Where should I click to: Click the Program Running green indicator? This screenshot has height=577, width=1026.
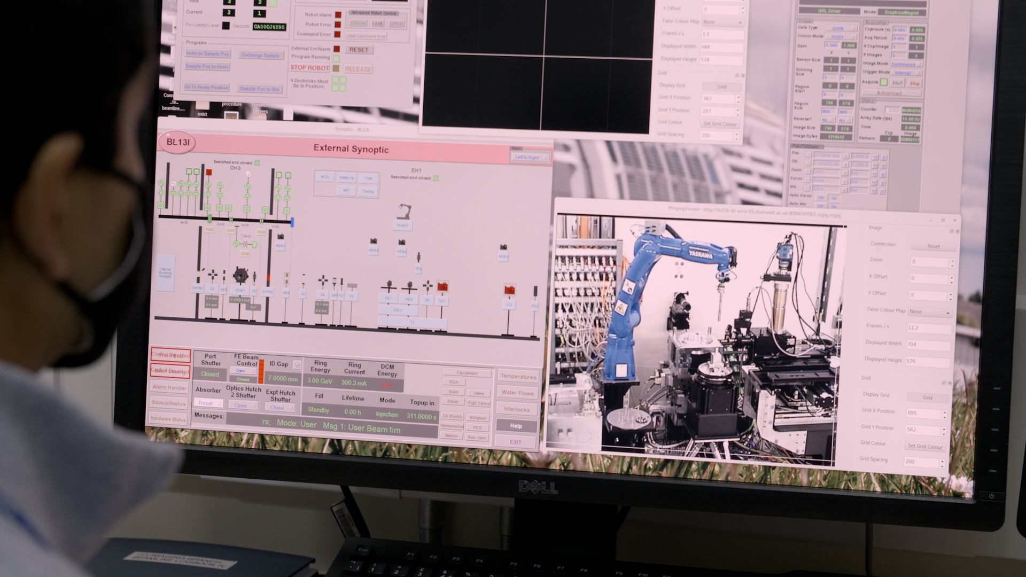(336, 58)
